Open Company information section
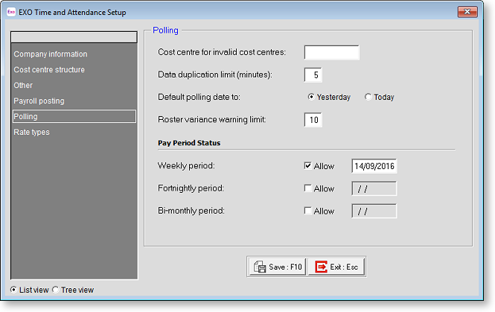495x312 pixels. click(x=51, y=54)
